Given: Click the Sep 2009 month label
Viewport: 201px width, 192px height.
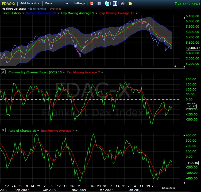Looking at the screenshot, I should (x=21, y=190).
